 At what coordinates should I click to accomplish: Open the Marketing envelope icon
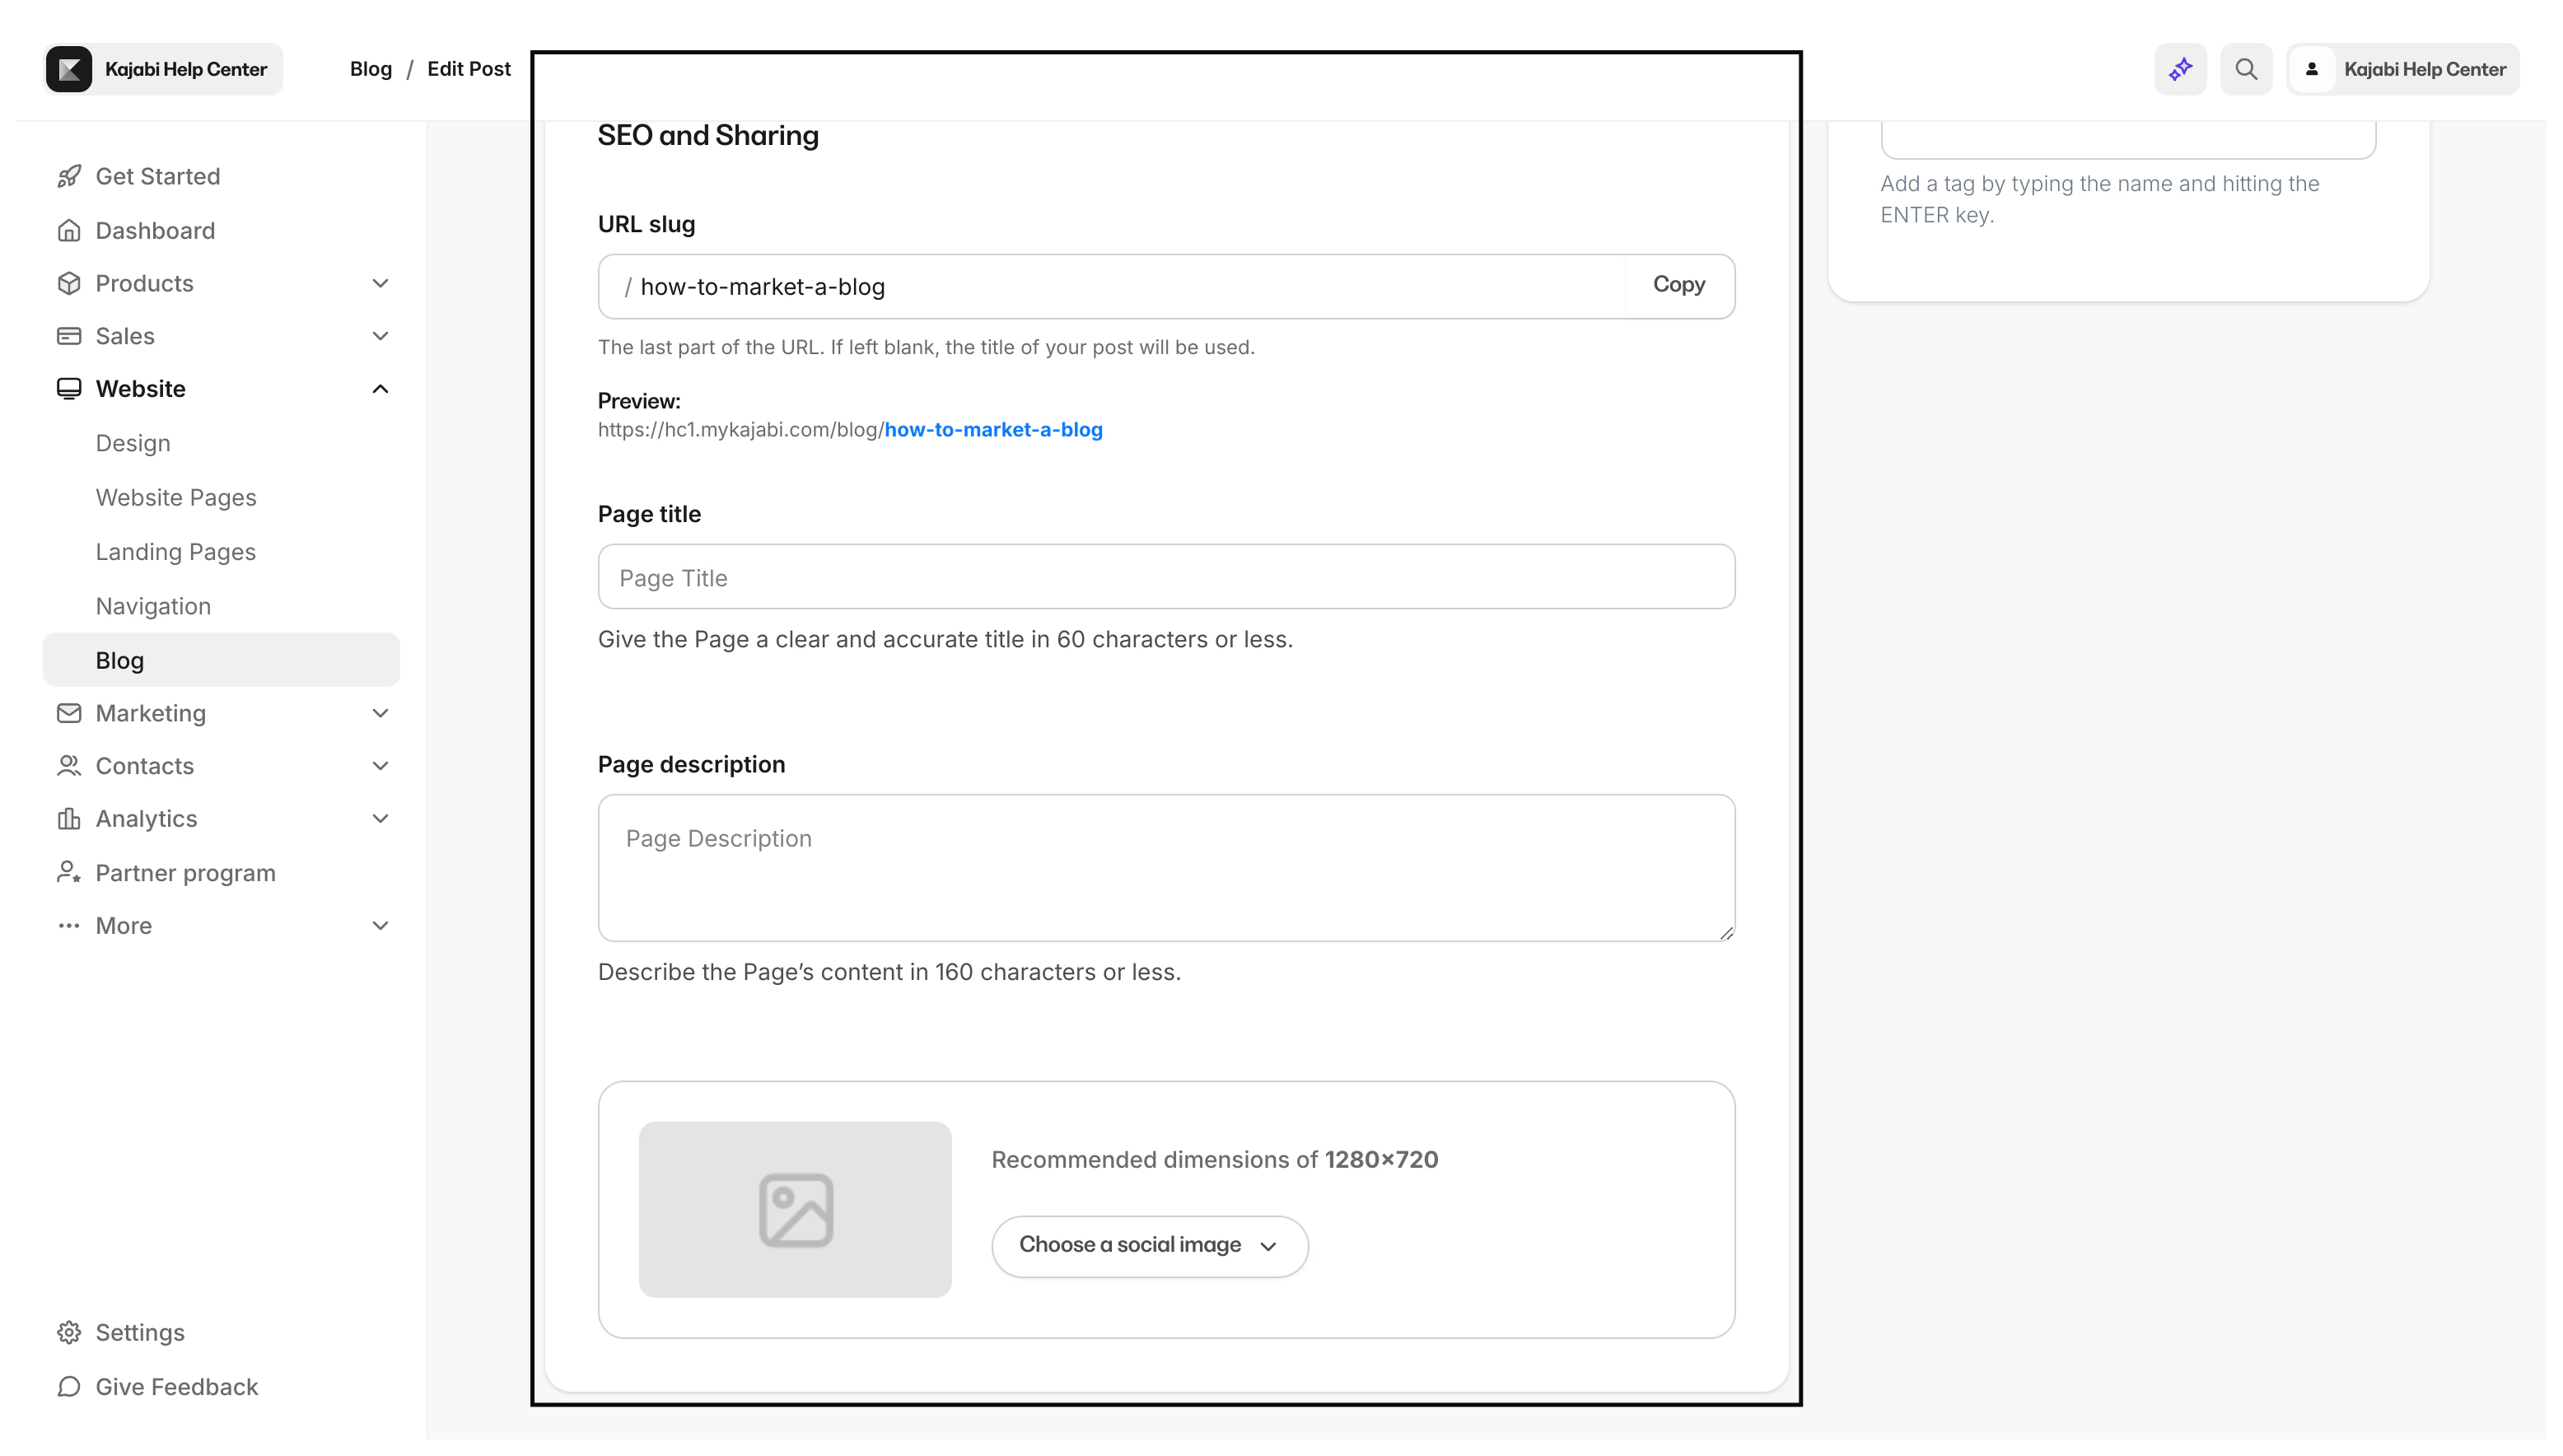tap(68, 713)
